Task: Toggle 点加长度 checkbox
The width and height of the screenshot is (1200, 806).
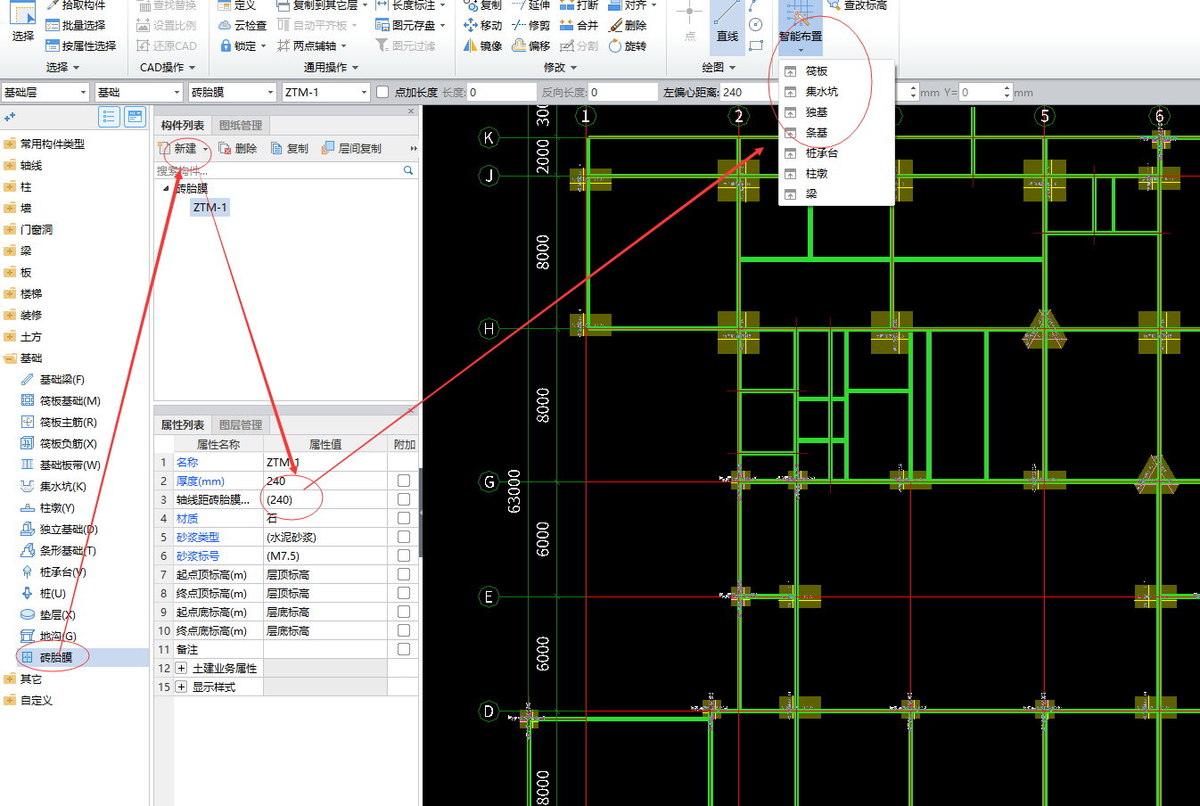Action: (382, 92)
